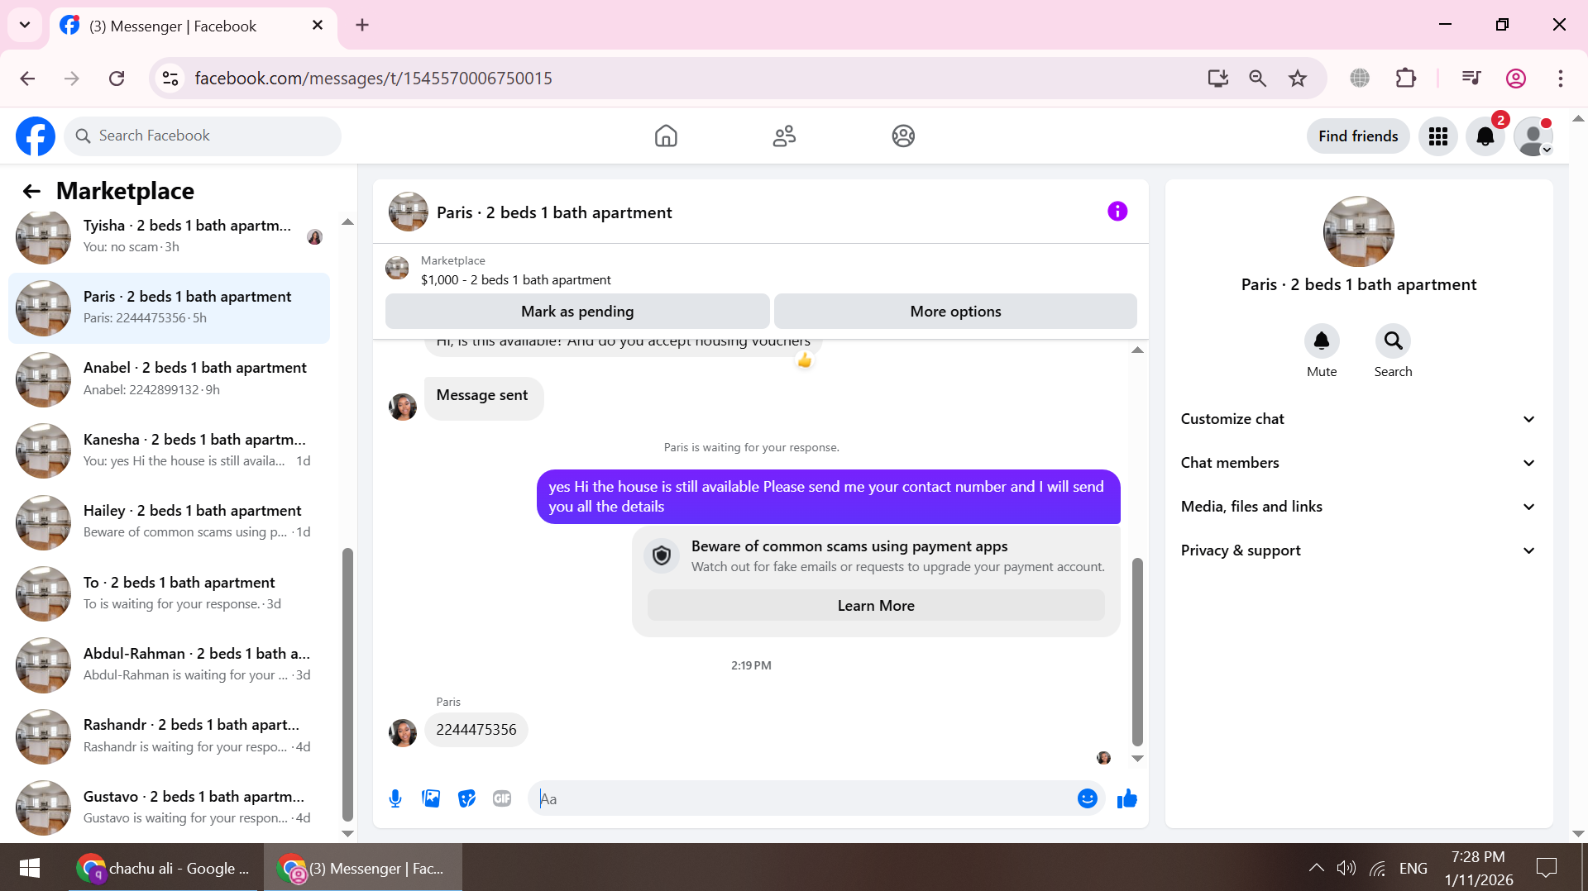
Task: Attach a photo file to the message
Action: click(431, 798)
